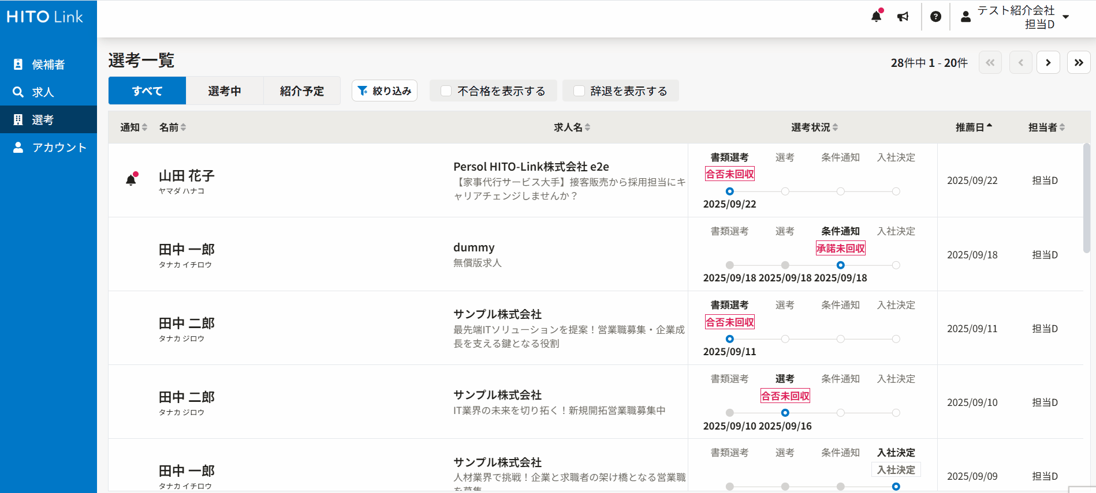Sort by 推薦日 column header
1096x493 pixels.
(973, 127)
